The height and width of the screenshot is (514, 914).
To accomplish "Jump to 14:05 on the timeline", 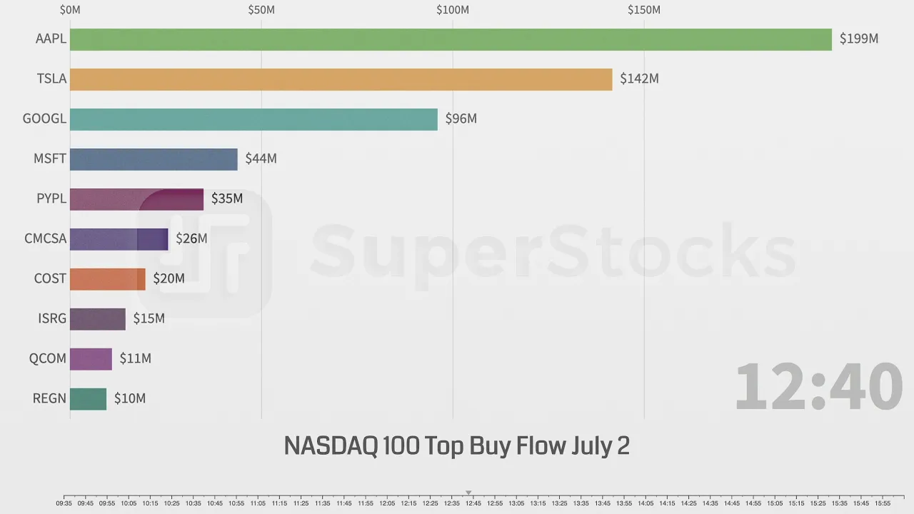I will click(x=646, y=503).
